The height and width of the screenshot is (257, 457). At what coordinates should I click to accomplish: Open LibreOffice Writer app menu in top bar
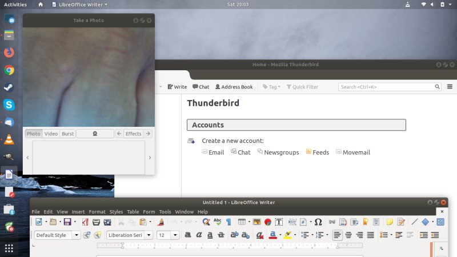coord(80,5)
